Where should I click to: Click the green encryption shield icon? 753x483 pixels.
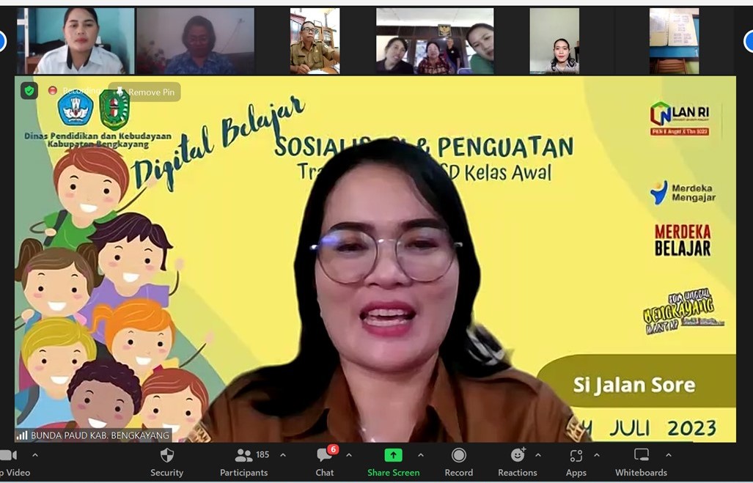[29, 91]
